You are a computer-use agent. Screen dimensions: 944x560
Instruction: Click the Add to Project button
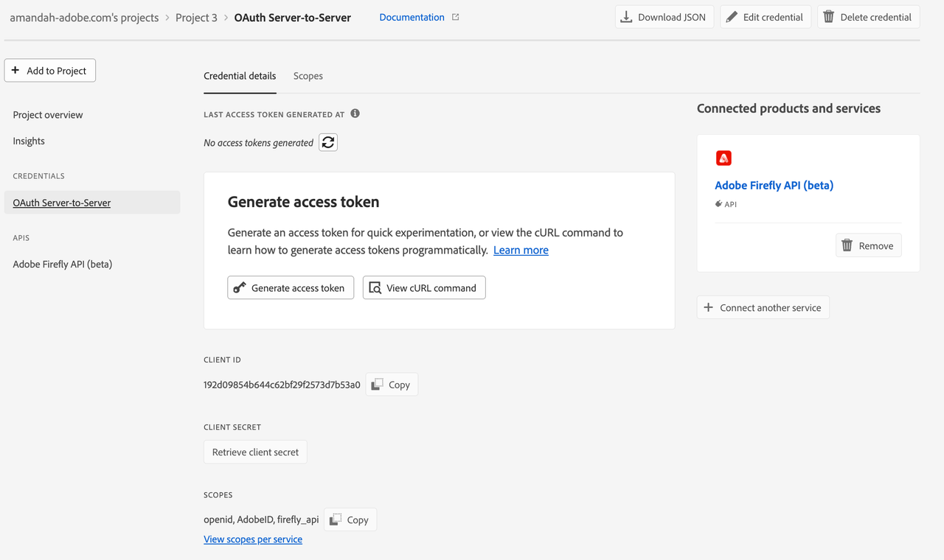[x=49, y=70]
